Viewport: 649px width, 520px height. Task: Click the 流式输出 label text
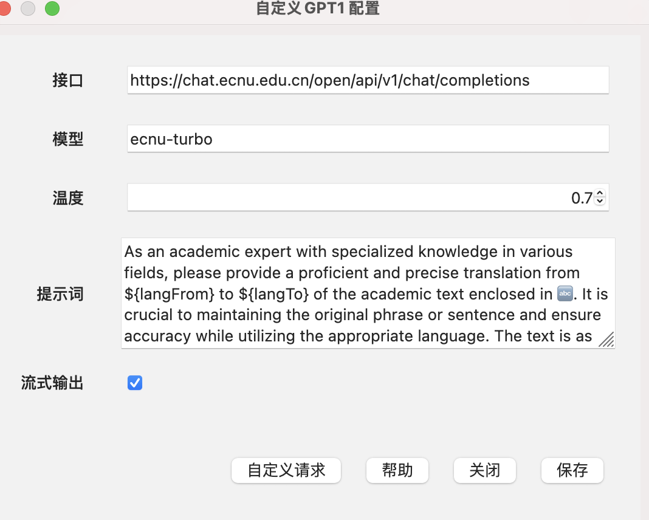point(52,383)
